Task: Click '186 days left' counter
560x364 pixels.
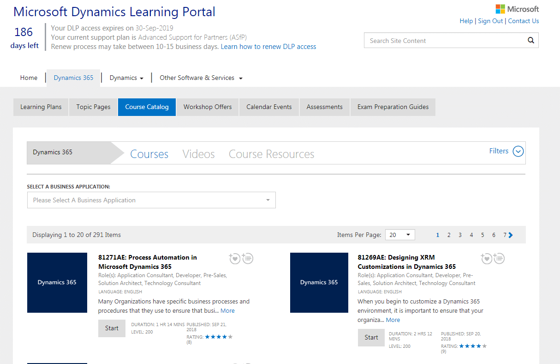Action: tap(24, 37)
